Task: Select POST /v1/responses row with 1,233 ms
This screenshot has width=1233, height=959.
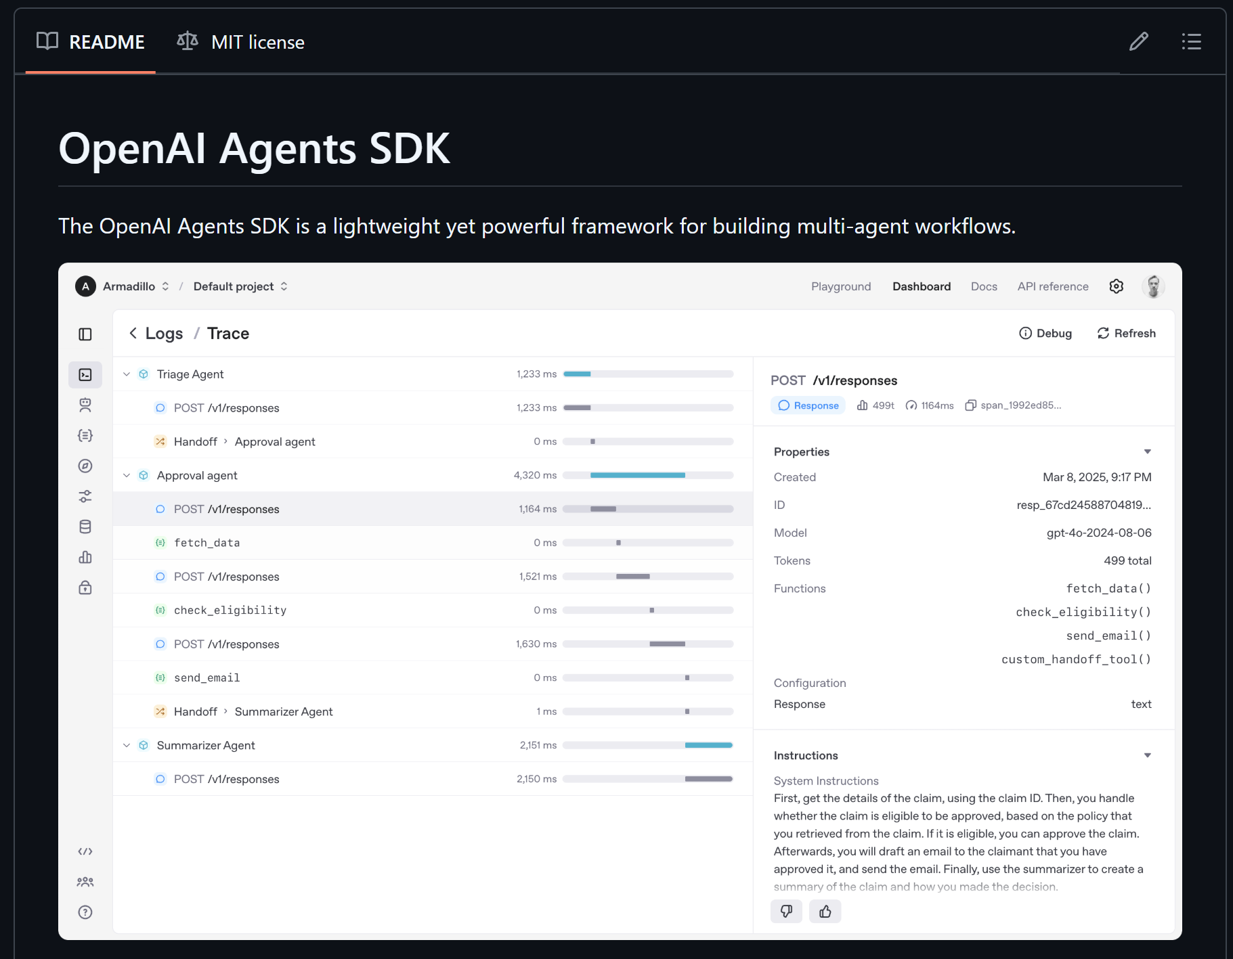Action: coord(433,408)
